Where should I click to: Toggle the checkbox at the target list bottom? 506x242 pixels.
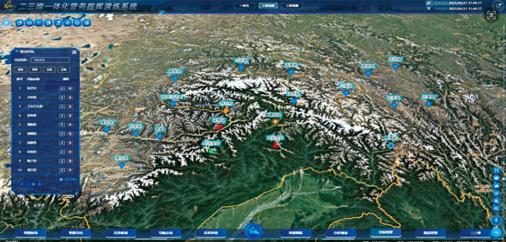pyautogui.click(x=61, y=179)
